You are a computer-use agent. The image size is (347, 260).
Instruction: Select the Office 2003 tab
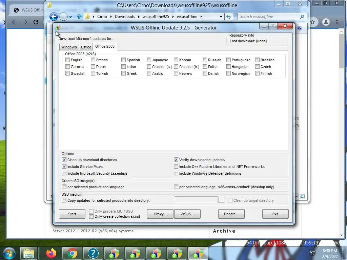105,46
